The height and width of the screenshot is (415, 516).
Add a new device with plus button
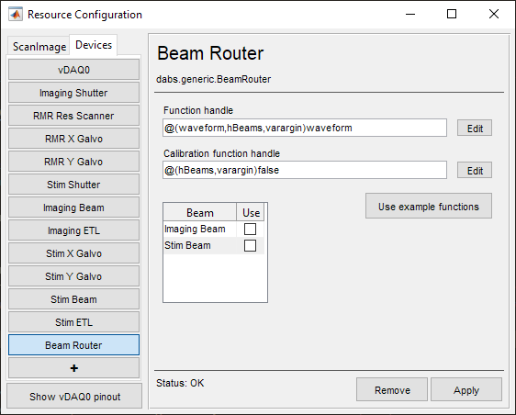click(x=73, y=368)
